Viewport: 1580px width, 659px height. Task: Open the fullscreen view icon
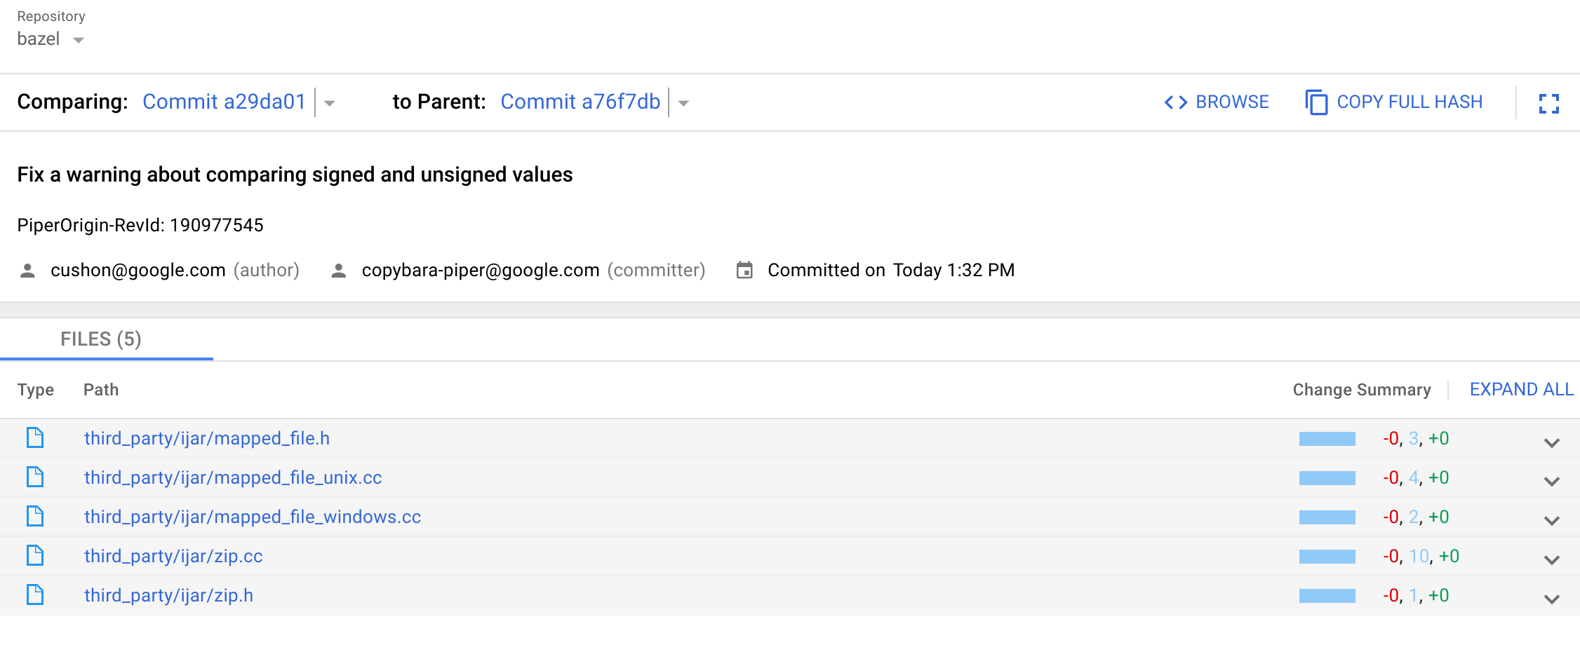tap(1548, 102)
